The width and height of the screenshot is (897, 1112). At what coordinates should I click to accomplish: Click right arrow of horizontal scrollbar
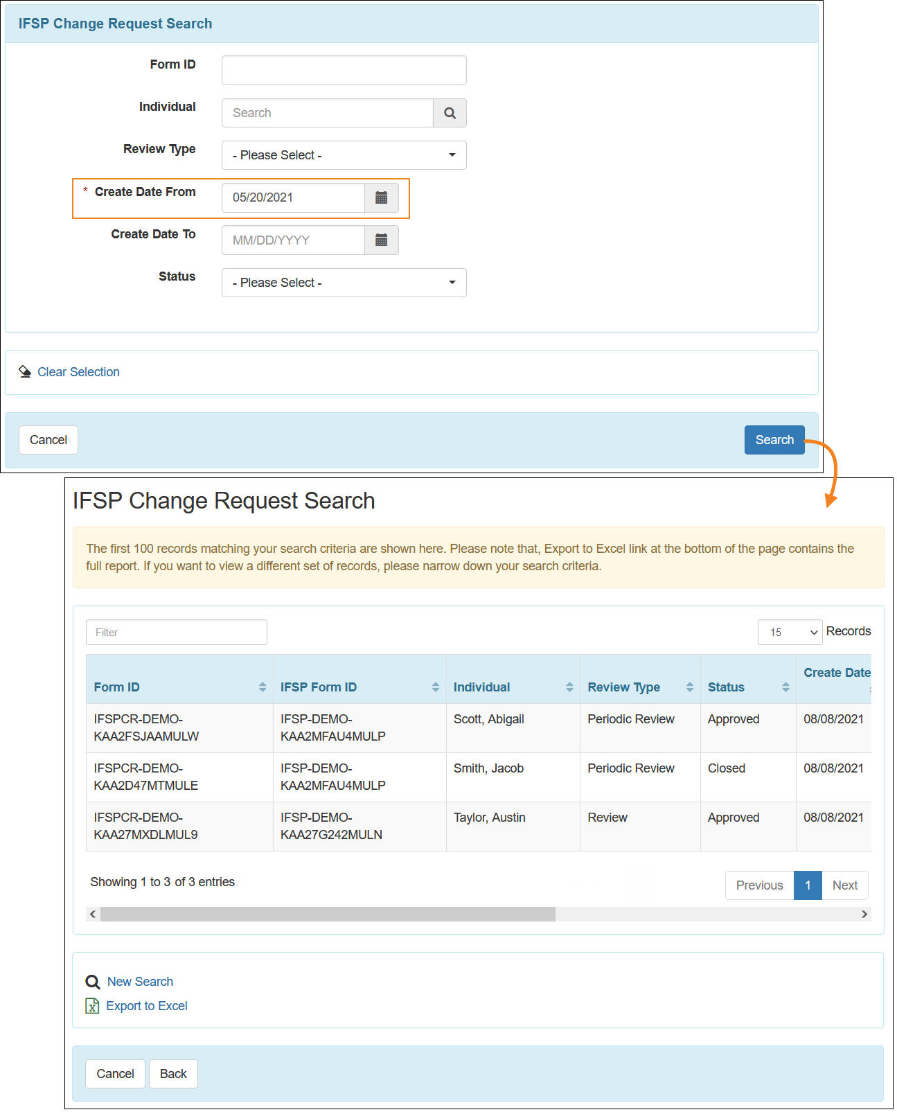coord(864,915)
